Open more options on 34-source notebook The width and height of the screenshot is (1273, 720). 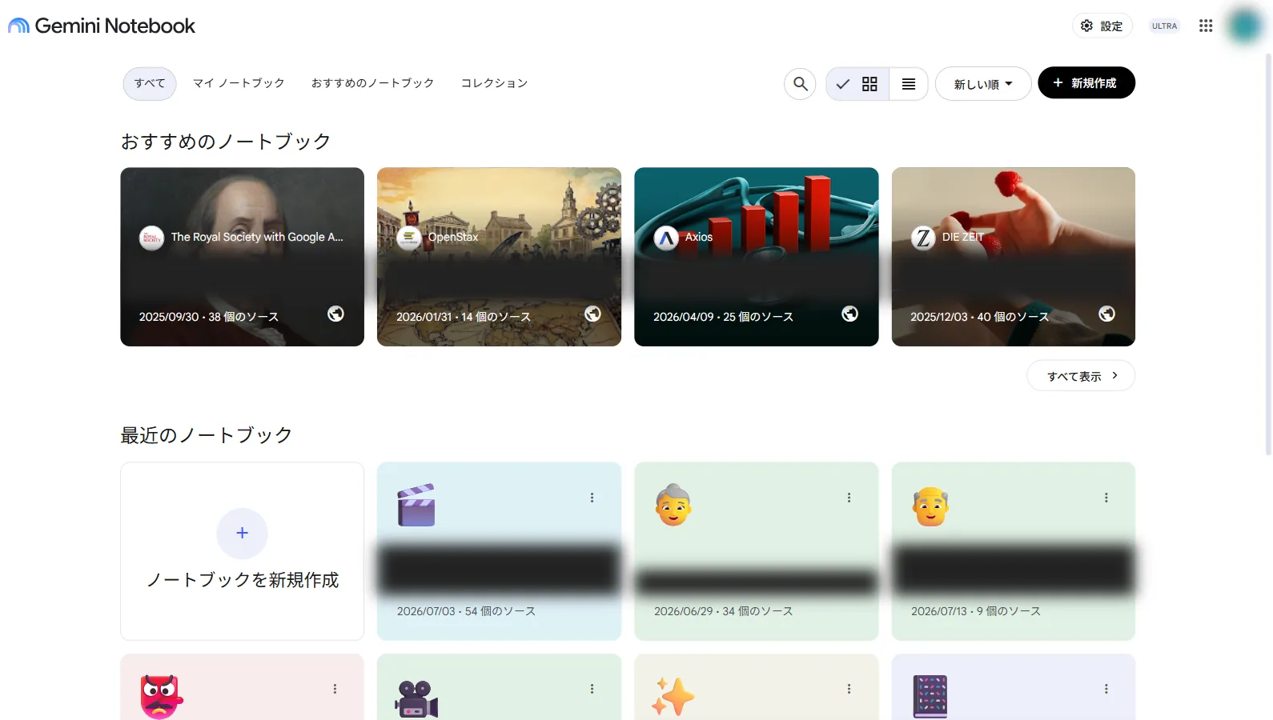click(849, 498)
